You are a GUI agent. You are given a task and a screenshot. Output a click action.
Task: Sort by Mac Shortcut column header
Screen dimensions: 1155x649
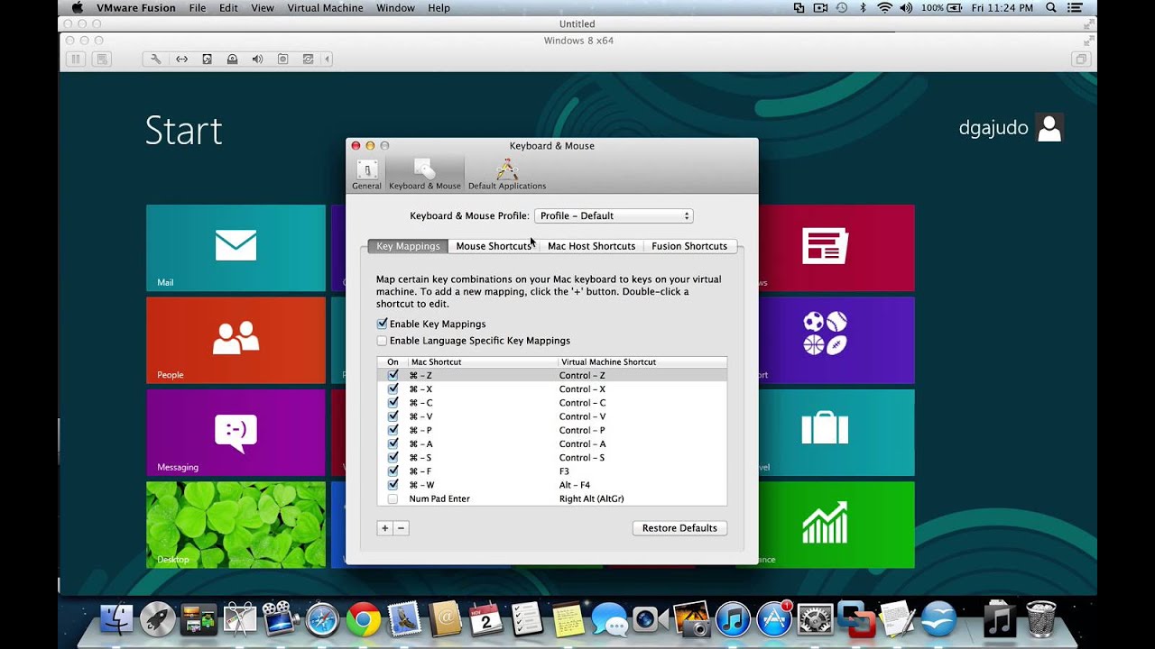tap(483, 361)
